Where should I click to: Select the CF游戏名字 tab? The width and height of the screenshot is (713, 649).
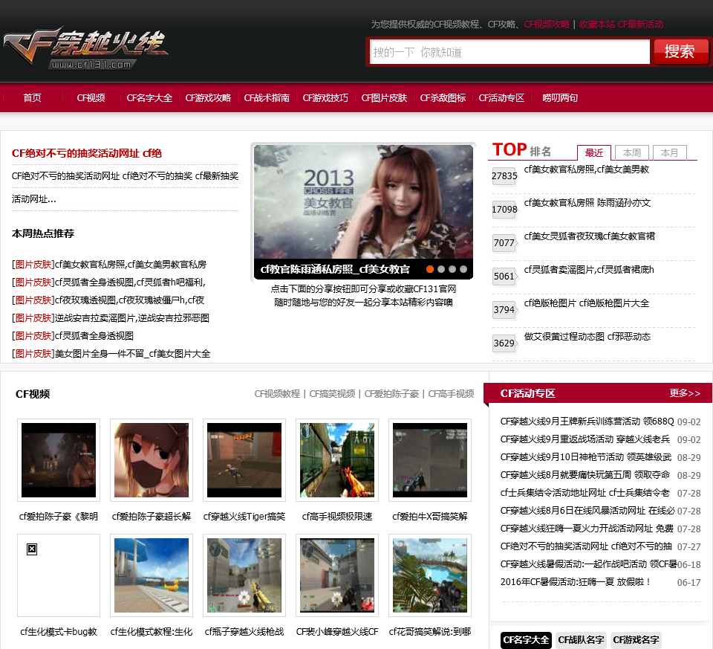coord(636,639)
